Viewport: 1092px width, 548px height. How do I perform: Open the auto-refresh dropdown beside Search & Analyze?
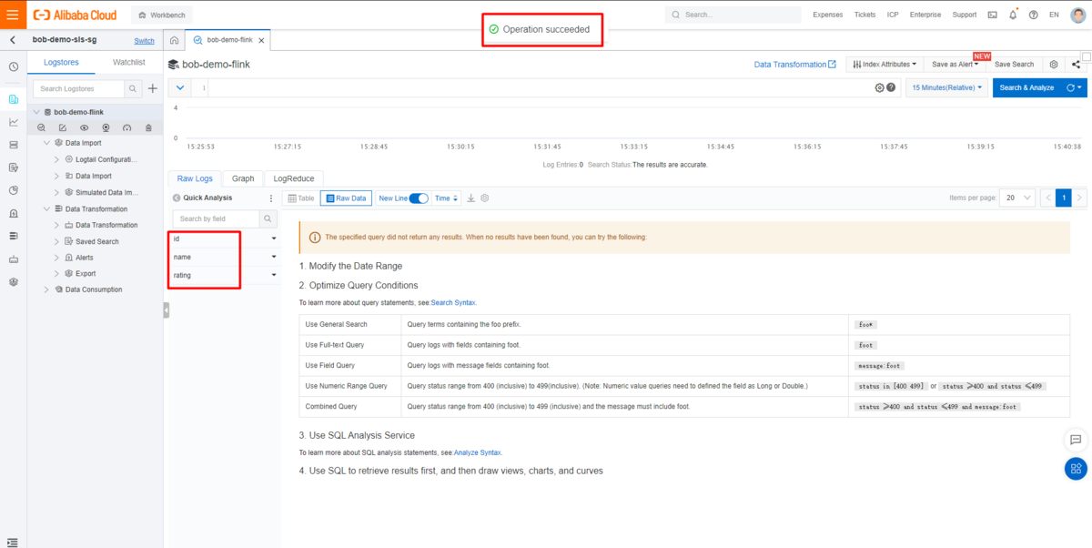point(1074,87)
